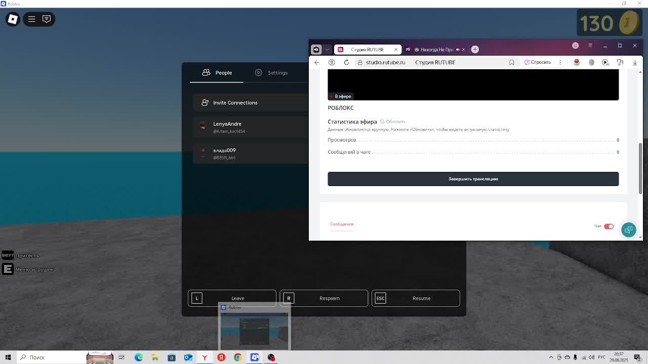Click Invite Connections button
The height and width of the screenshot is (364, 648).
pyautogui.click(x=251, y=103)
